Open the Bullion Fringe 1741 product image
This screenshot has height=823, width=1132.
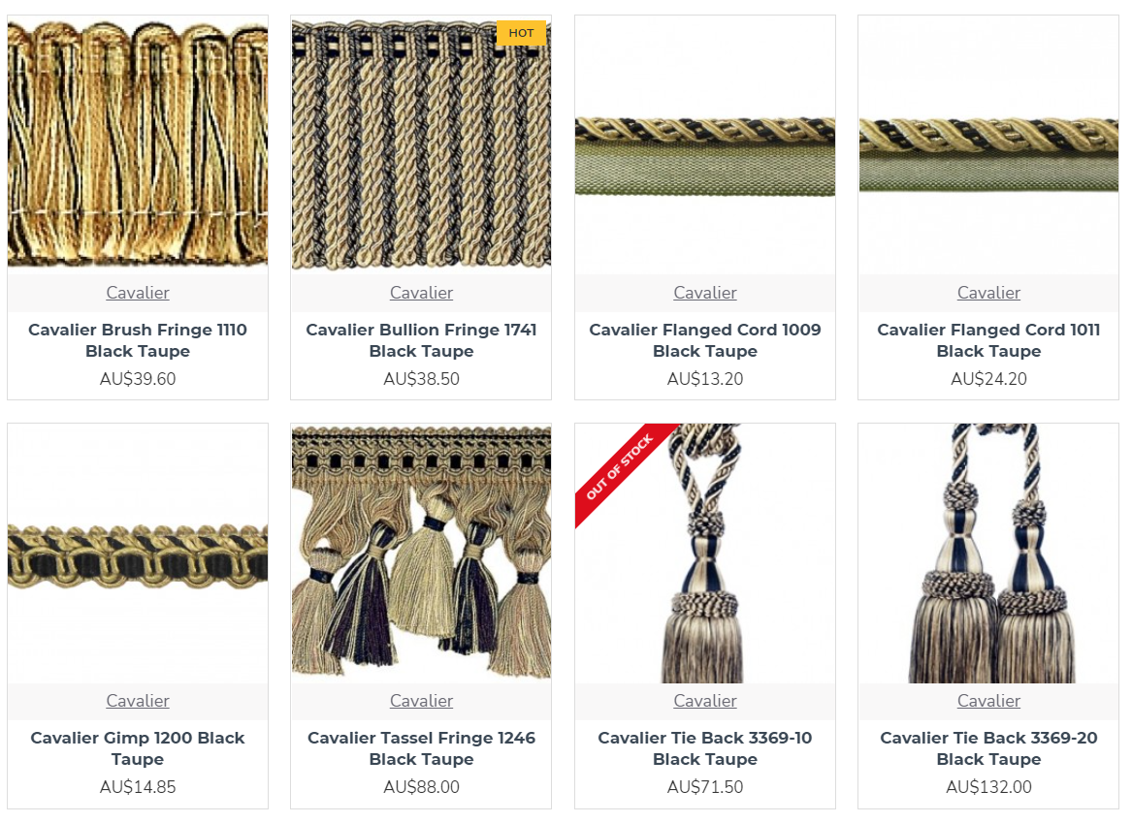[421, 144]
